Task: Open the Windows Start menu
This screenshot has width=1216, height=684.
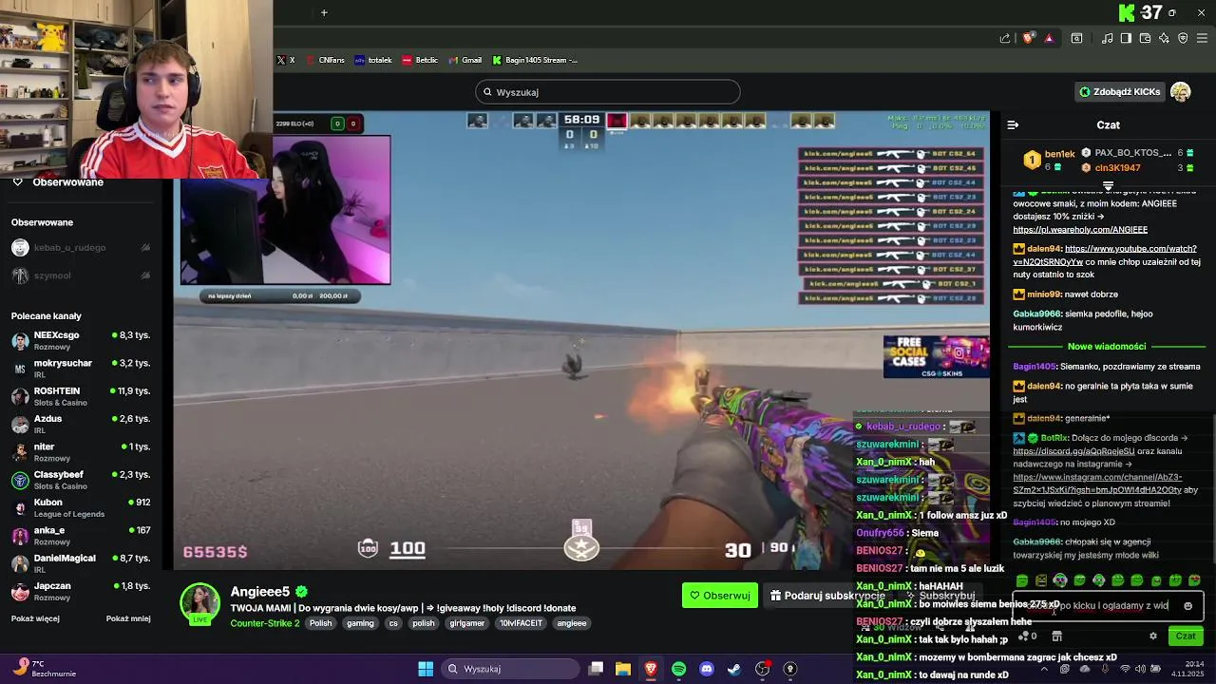Action: coord(426,669)
